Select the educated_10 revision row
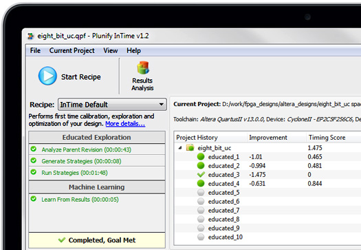The image size is (361, 250). (267, 237)
